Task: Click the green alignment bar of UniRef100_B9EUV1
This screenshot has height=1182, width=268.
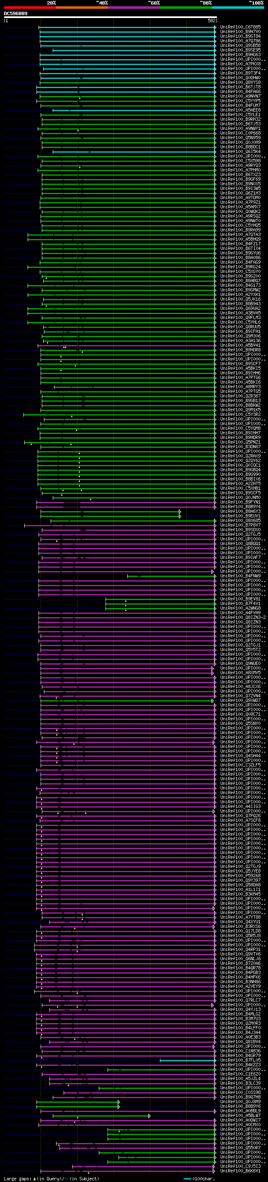Action: coord(111,516)
